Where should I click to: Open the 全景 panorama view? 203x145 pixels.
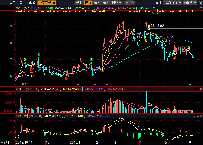click(x=32, y=3)
